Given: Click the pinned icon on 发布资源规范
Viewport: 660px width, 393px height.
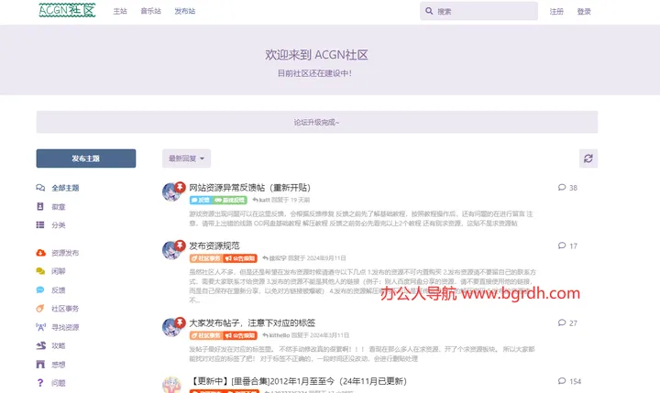Looking at the screenshot, I should (x=181, y=245).
